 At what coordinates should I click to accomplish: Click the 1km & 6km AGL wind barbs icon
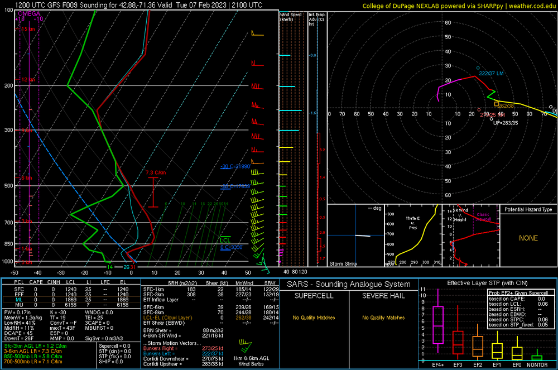pyautogui.click(x=245, y=345)
